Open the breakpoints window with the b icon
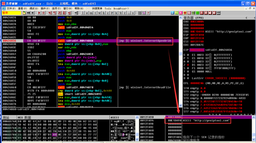256x143 pixels. 121,13
